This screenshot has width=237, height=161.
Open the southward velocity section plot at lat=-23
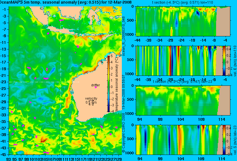(183, 140)
